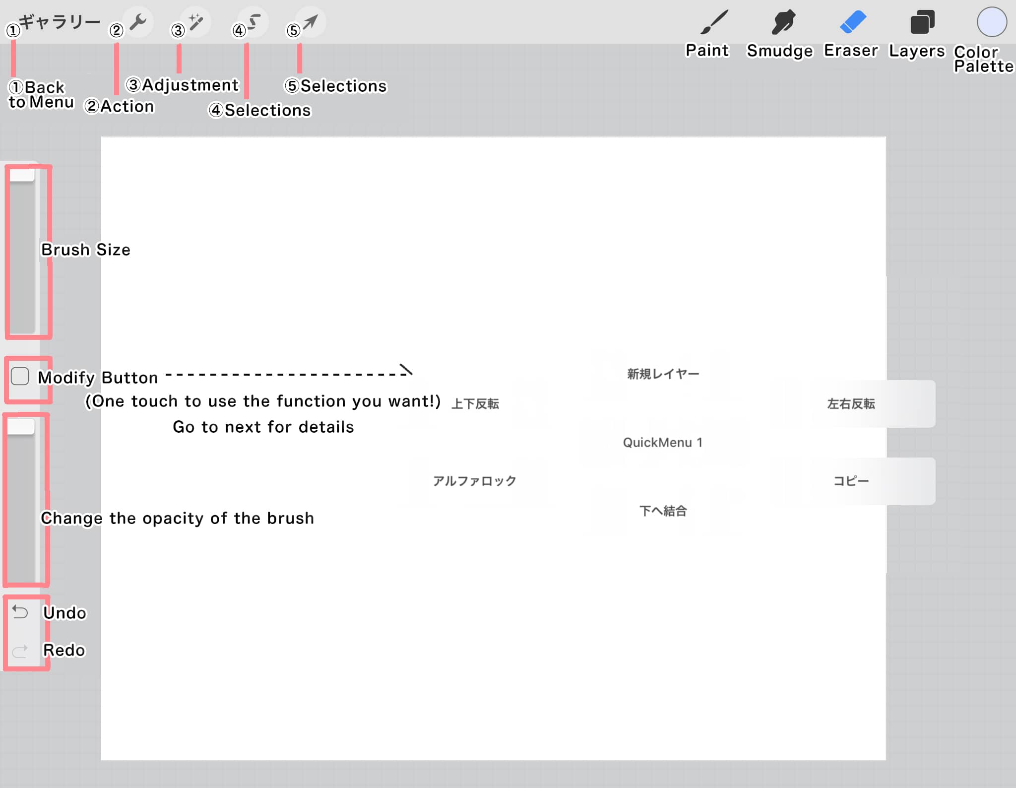The height and width of the screenshot is (788, 1016).
Task: Click the Undo button
Action: pyautogui.click(x=21, y=612)
